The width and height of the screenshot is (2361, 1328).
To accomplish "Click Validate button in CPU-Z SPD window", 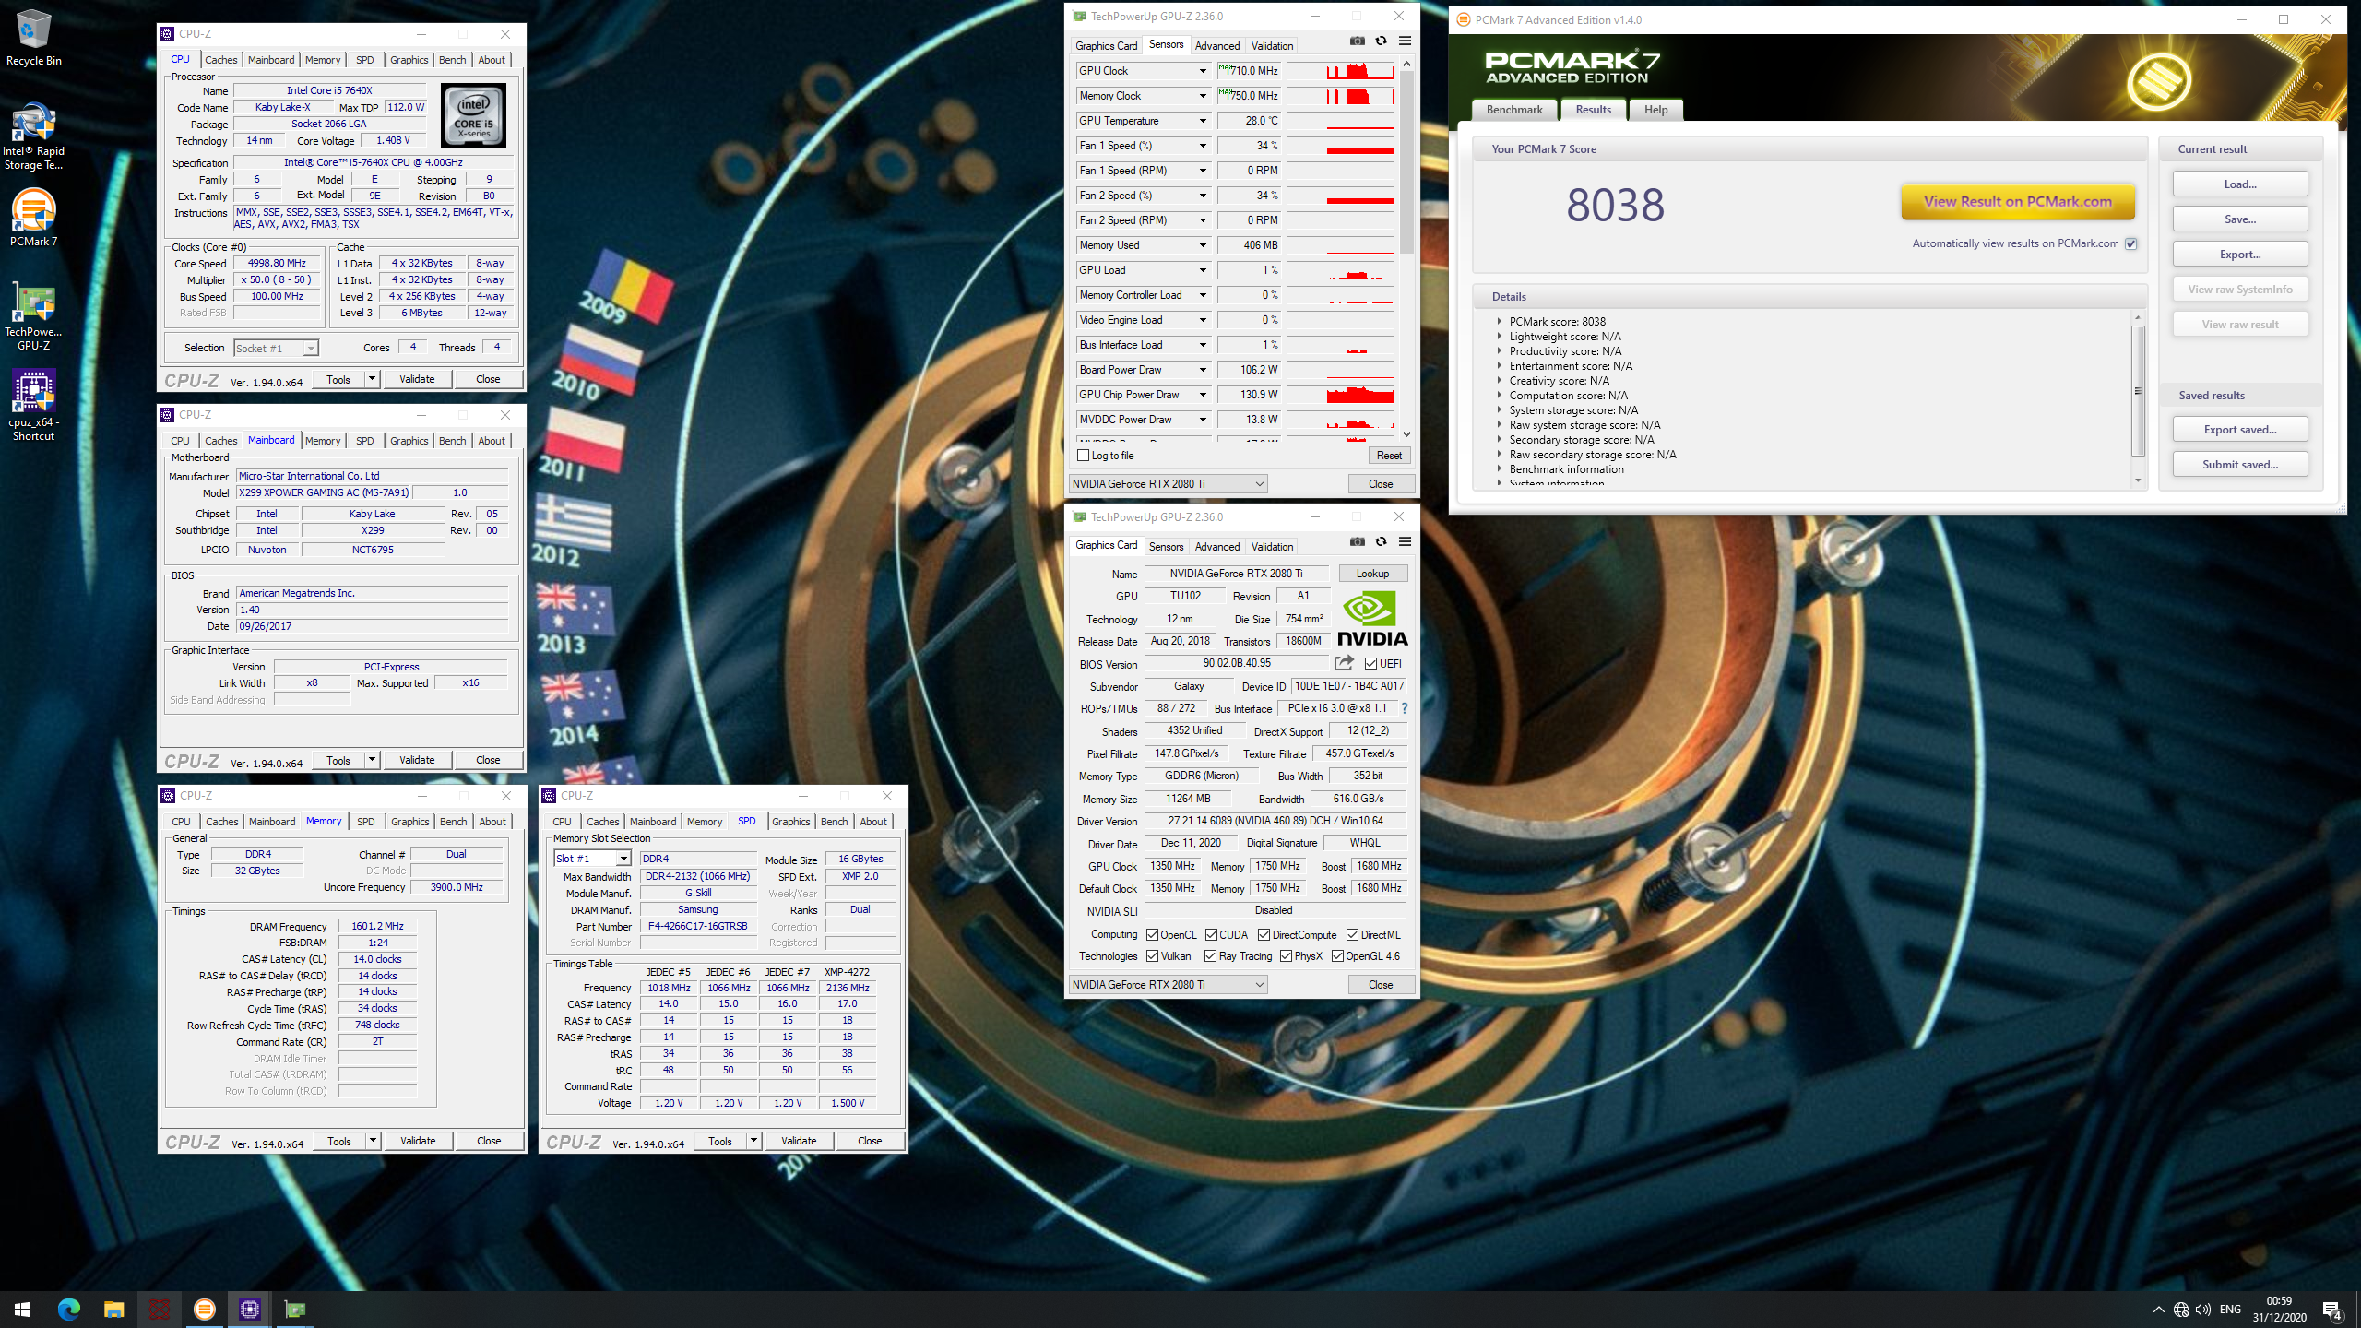I will 798,1141.
